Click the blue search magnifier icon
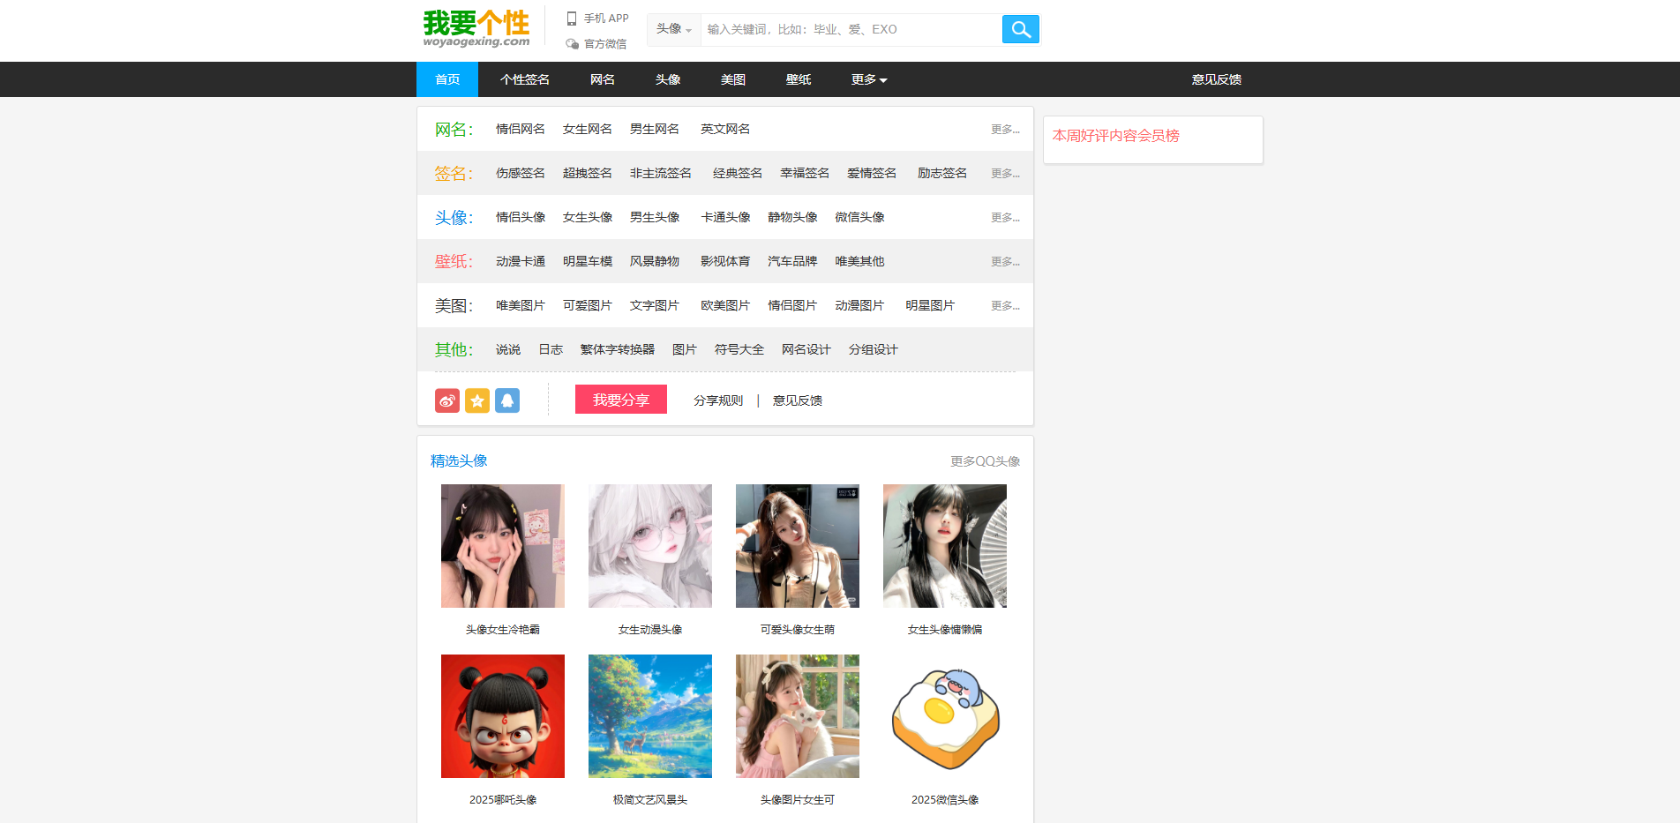This screenshot has width=1680, height=823. click(x=1020, y=29)
